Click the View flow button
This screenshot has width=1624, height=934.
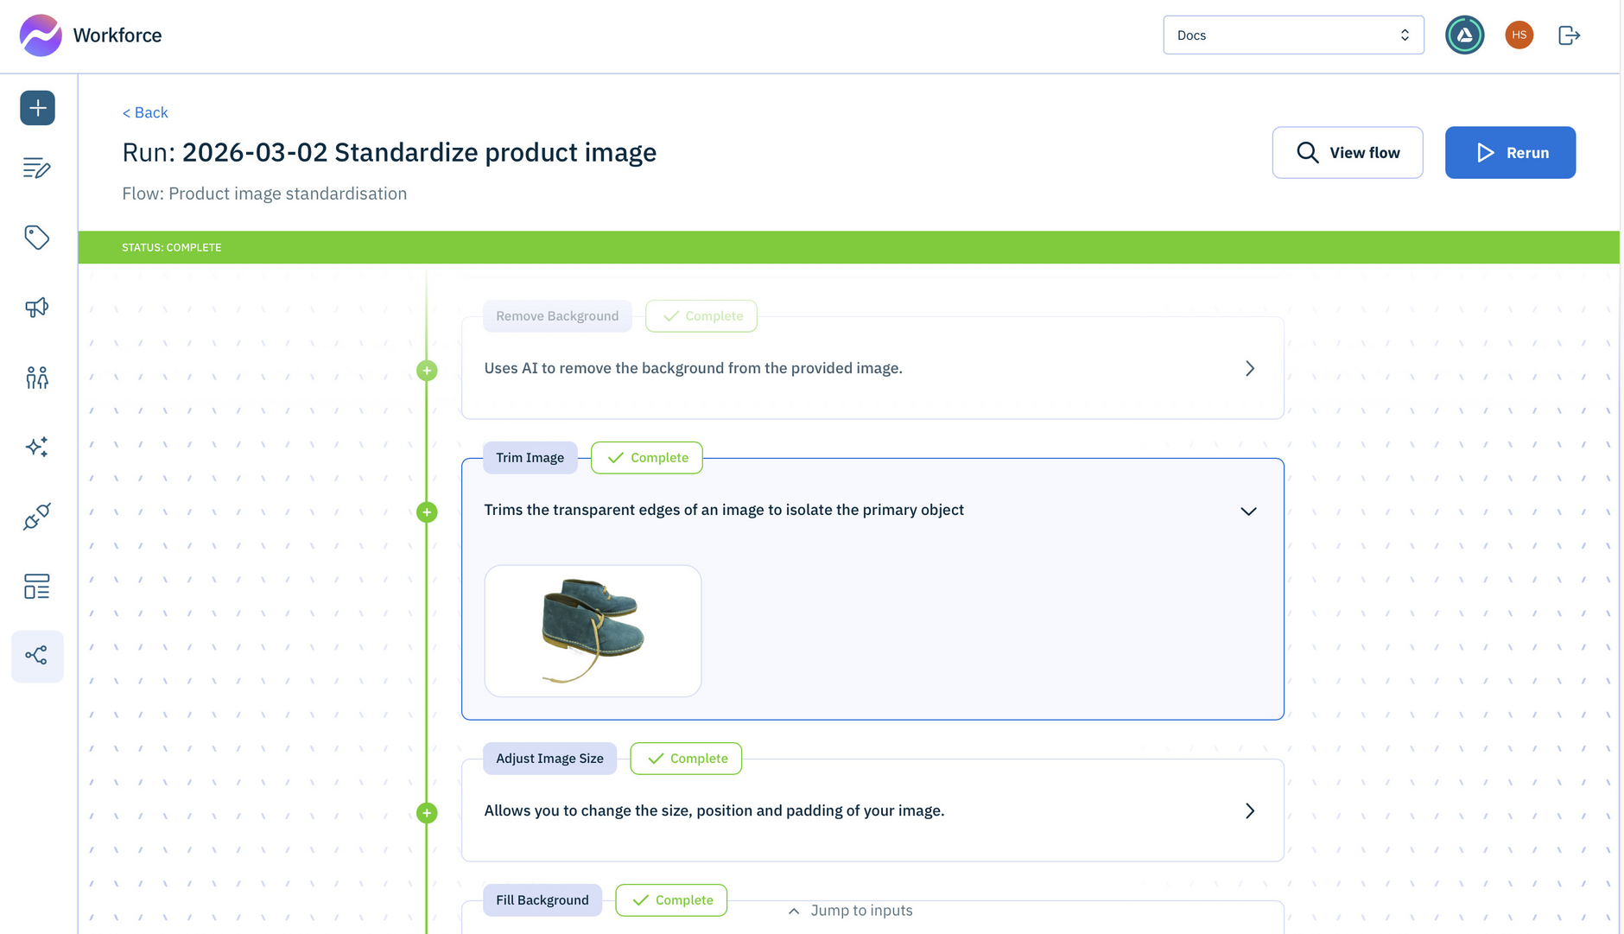point(1347,153)
